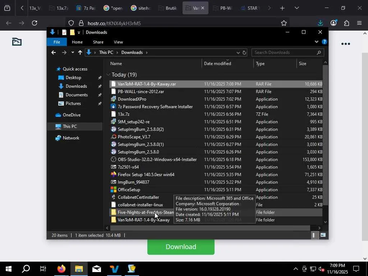Select OneDrive in navigation pane
Image resolution: width=368 pixels, height=276 pixels.
click(72, 115)
